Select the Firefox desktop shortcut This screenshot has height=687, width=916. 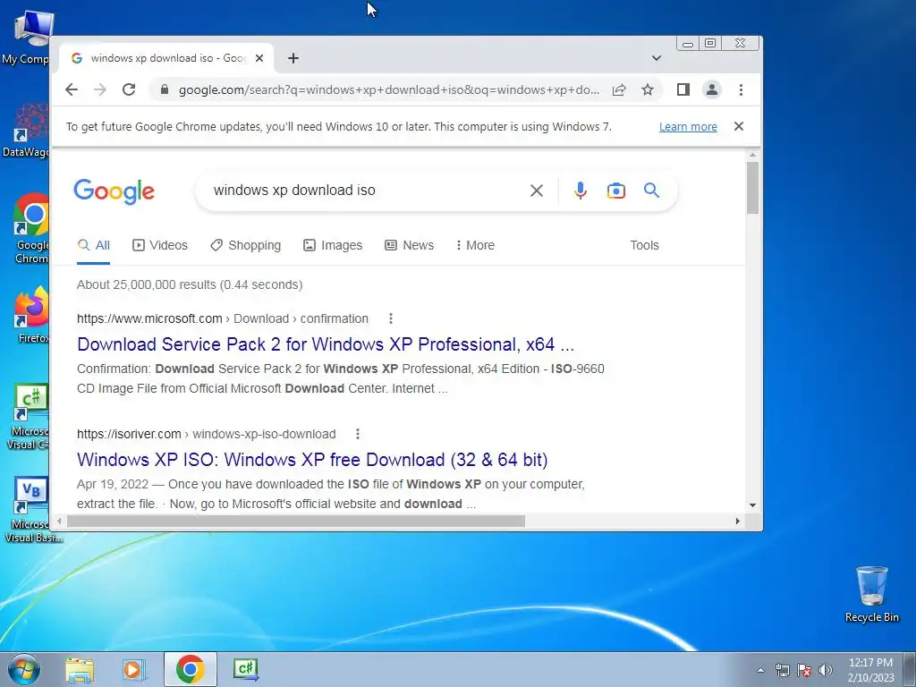pos(32,314)
